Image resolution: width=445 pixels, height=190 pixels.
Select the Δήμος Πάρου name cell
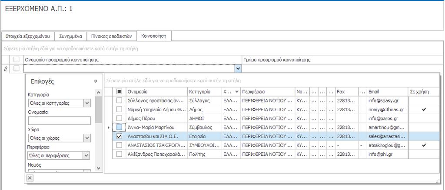click(x=156, y=119)
